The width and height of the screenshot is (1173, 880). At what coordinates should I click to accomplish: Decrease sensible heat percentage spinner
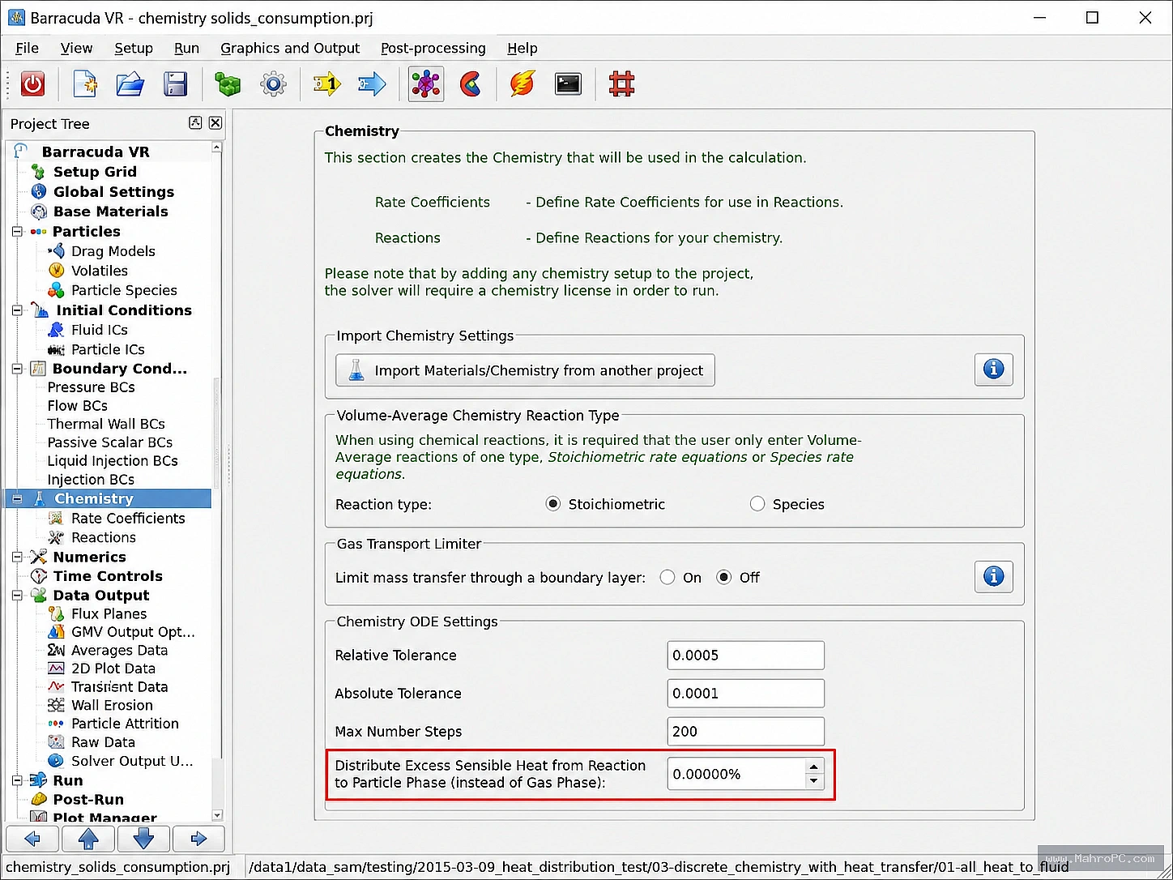pyautogui.click(x=814, y=781)
